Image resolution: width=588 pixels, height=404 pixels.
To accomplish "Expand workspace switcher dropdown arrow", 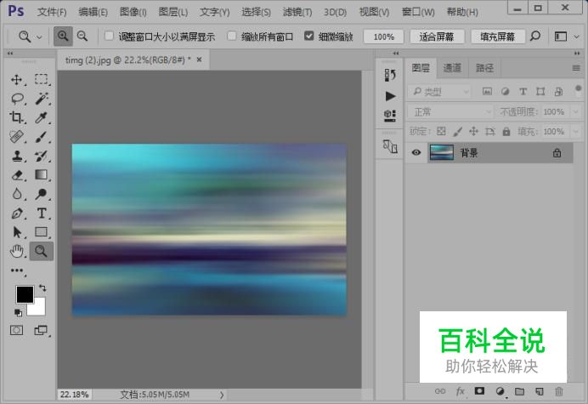I will point(577,37).
